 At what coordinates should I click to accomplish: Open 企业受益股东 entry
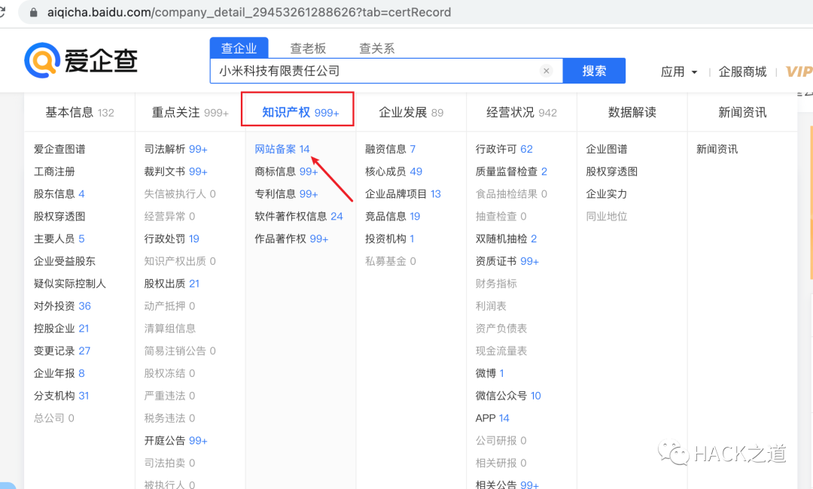tap(65, 261)
